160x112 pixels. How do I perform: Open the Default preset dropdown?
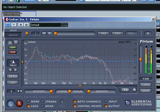point(45,25)
